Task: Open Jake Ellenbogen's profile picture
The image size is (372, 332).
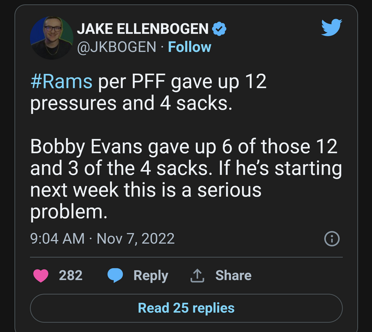Action: click(52, 38)
